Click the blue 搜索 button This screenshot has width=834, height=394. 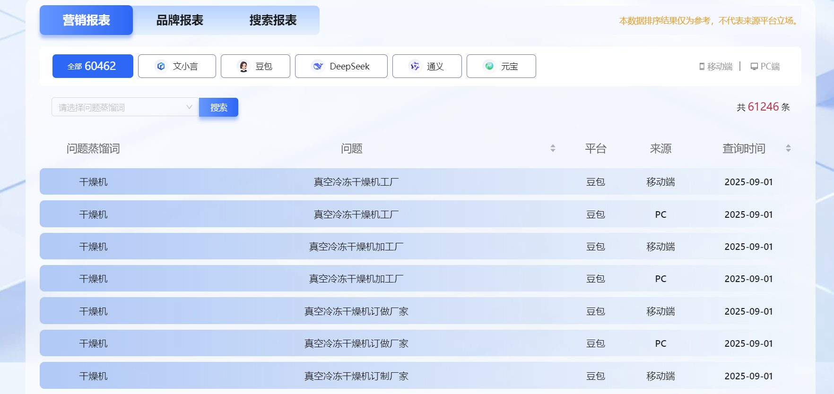218,107
